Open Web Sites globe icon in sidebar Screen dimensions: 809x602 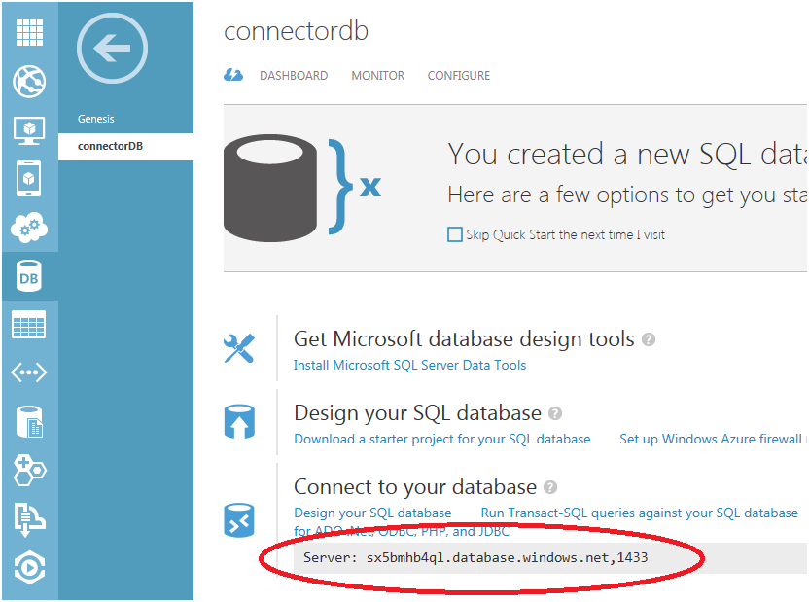[29, 81]
